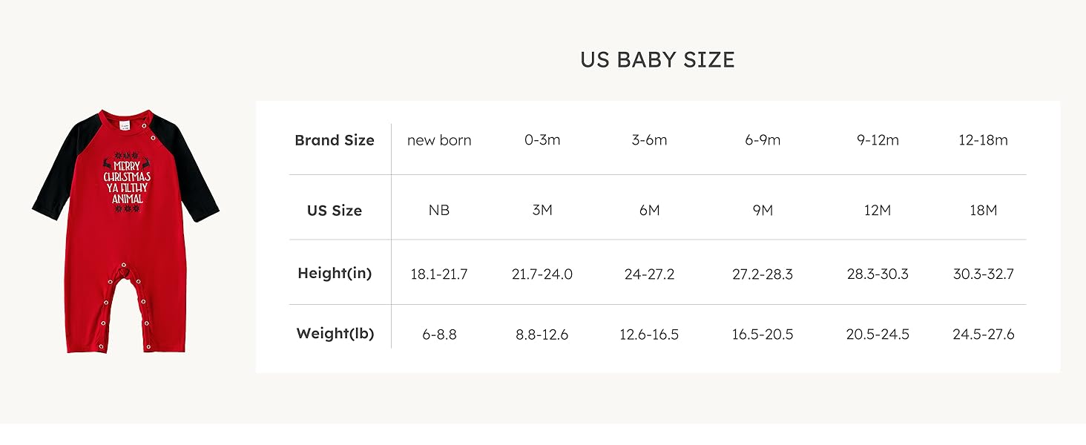This screenshot has width=1086, height=445.
Task: Click the 12-18m brand size cell
Action: (x=983, y=140)
